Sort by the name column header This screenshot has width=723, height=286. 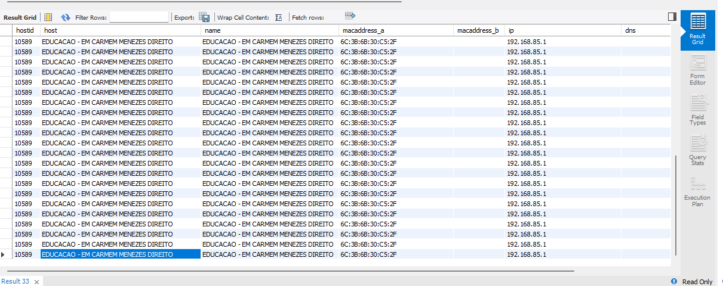pyautogui.click(x=269, y=30)
